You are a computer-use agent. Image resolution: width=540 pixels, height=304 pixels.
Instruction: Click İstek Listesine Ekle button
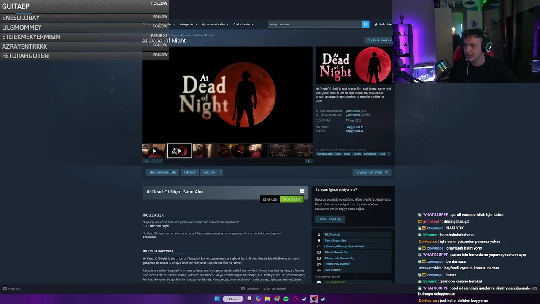tap(162, 172)
